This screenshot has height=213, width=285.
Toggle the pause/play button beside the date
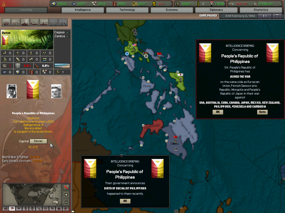tap(265, 16)
